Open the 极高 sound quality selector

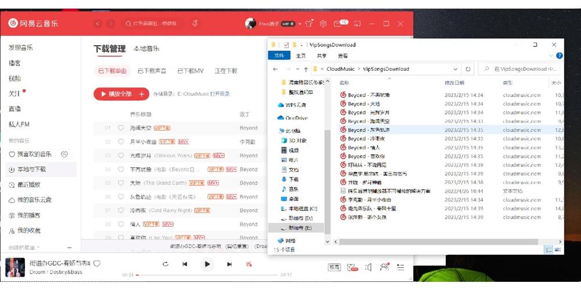point(334,267)
